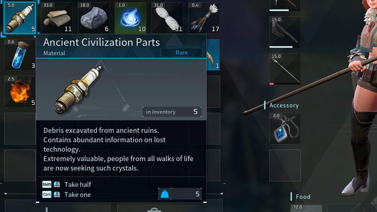Image resolution: width=377 pixels, height=212 pixels.
Task: Select the Arrows item with count 17
Action: pyautogui.click(x=204, y=18)
